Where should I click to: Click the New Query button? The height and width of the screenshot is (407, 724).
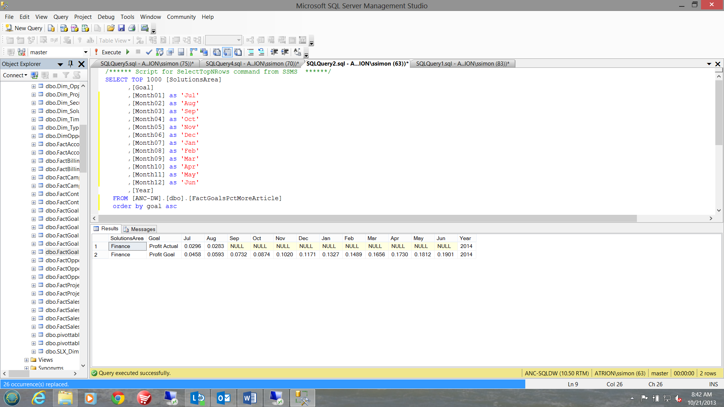(x=24, y=28)
